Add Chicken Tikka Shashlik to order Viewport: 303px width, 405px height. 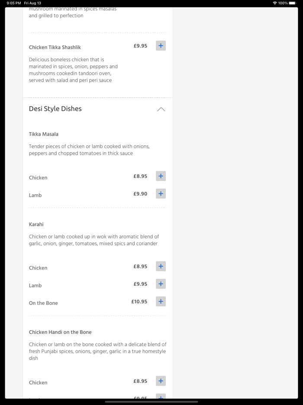161,46
